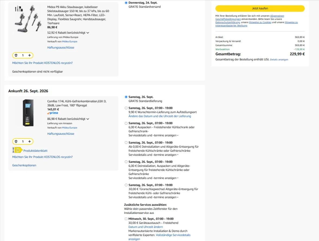Click the Gesamtbetrag 229,99 € value

click(297, 54)
